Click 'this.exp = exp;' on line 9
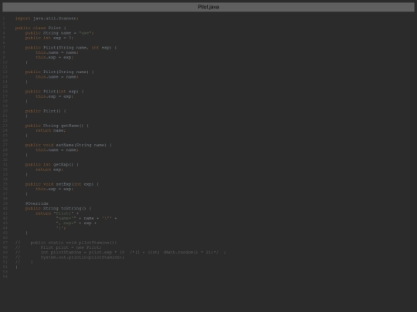The width and height of the screenshot is (417, 312). tap(54, 57)
